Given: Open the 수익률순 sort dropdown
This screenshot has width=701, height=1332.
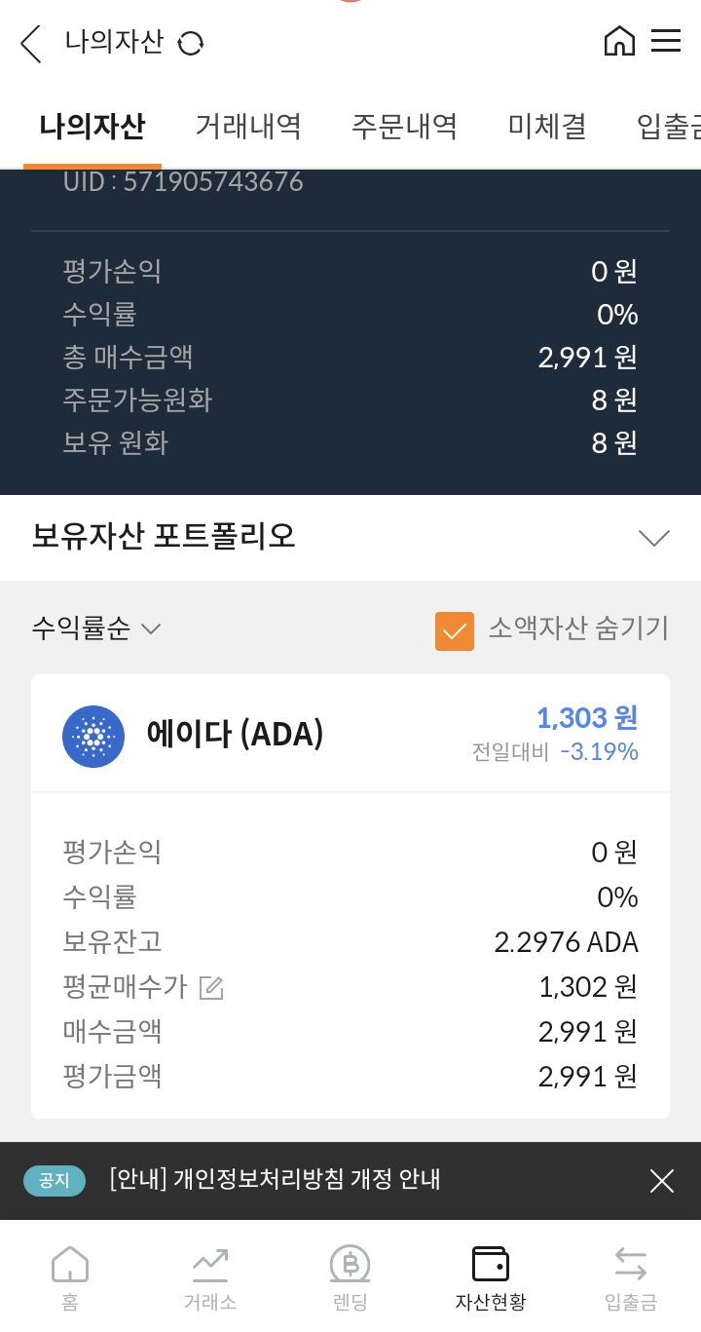Looking at the screenshot, I should pos(95,628).
